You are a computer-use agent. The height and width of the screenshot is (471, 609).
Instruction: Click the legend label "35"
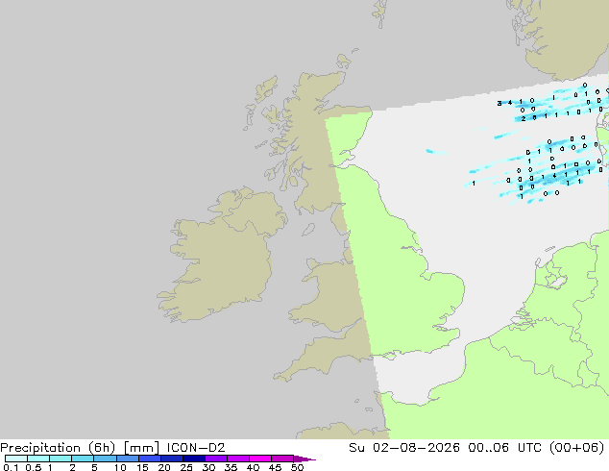[x=231, y=467]
